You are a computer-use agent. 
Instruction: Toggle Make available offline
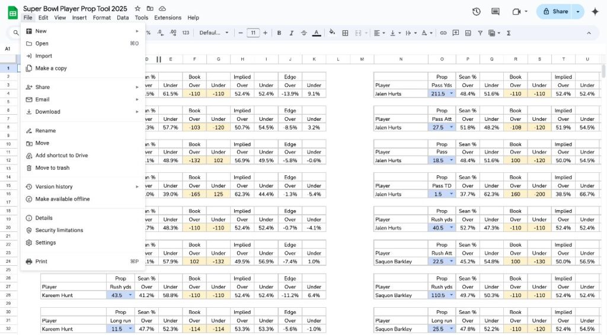pyautogui.click(x=83, y=199)
